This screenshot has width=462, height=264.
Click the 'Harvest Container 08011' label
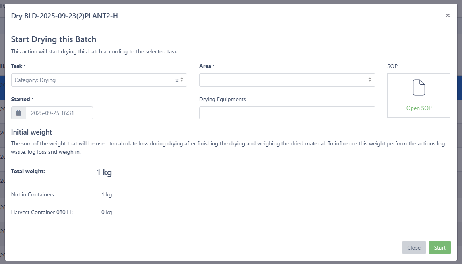pos(42,213)
